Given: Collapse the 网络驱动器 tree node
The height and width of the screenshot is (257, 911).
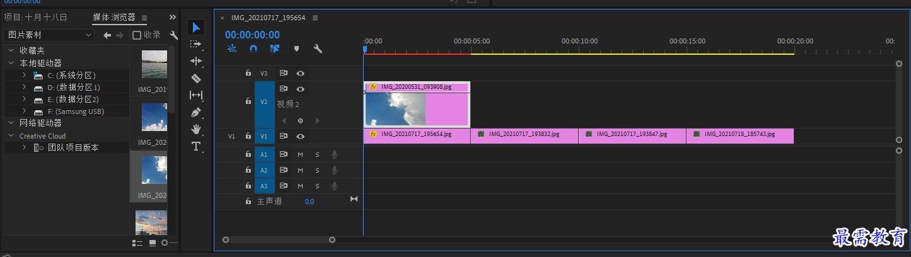Looking at the screenshot, I should click(x=11, y=123).
